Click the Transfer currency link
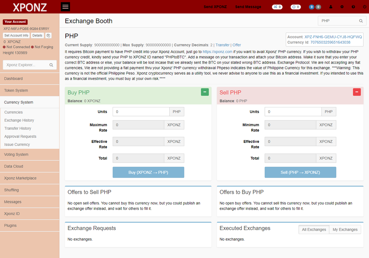The width and height of the screenshot is (369, 258). tap(222, 45)
